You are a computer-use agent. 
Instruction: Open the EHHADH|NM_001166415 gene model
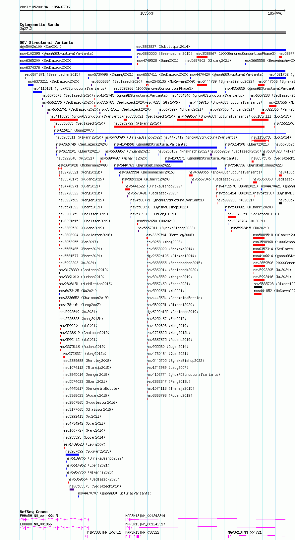coord(55,519)
